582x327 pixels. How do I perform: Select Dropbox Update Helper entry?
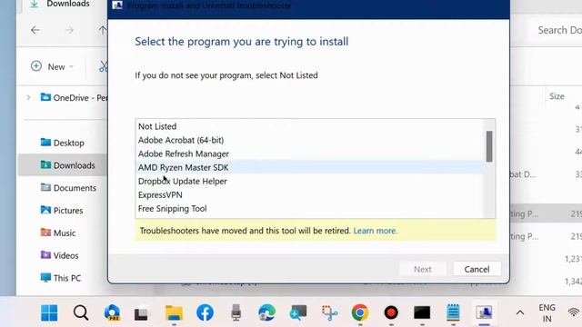(310, 182)
